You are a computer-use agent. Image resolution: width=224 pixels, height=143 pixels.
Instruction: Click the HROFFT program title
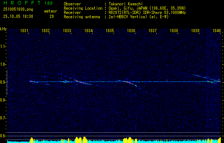pyautogui.click(x=22, y=3)
